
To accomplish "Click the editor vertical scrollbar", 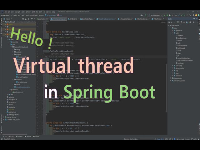I will coord(167,88).
